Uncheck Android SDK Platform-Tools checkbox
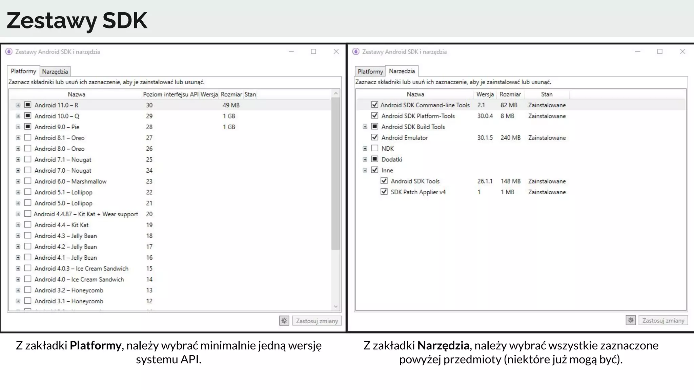This screenshot has width=694, height=390. pyautogui.click(x=374, y=115)
